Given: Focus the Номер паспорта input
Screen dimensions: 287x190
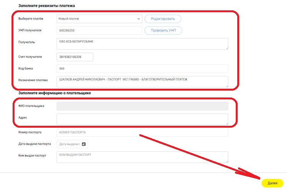Looking at the screenshot, I should 142,132.
